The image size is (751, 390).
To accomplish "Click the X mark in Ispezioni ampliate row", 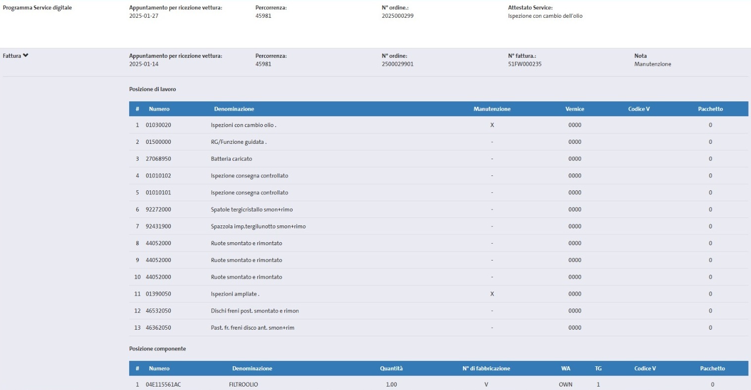I will click(x=492, y=294).
